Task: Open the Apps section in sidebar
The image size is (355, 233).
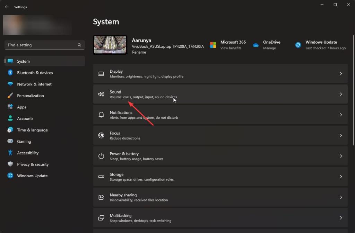Action: [21, 107]
